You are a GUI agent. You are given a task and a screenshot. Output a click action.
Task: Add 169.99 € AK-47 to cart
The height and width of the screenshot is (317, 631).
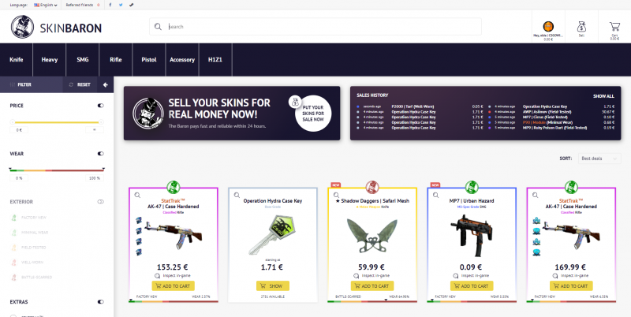point(571,286)
